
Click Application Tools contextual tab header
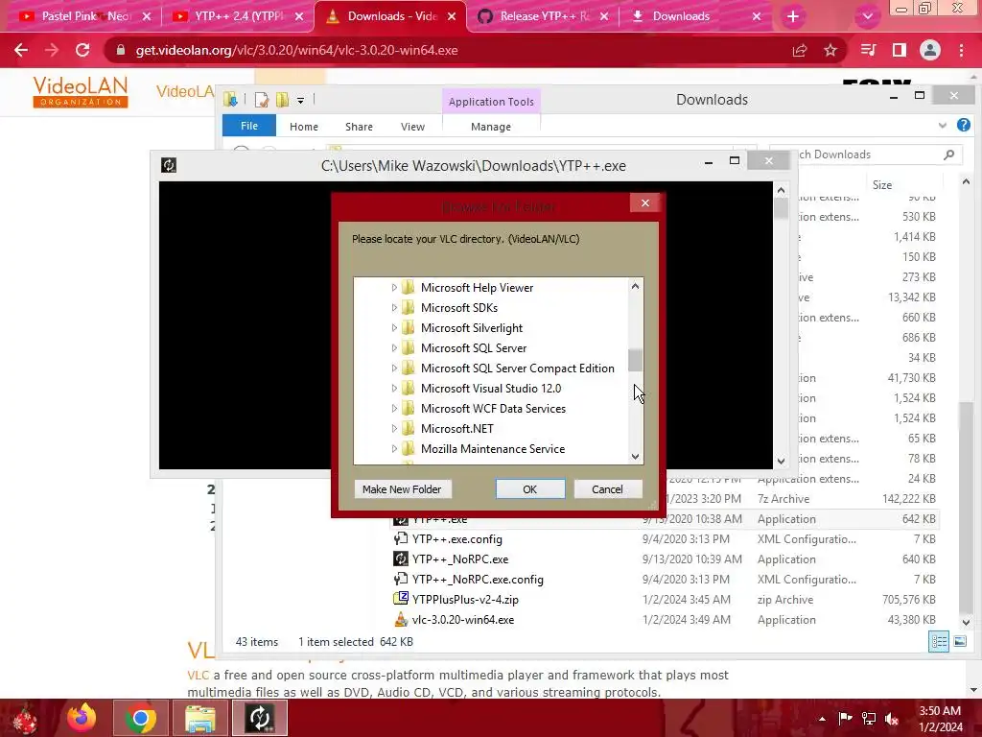pyautogui.click(x=491, y=102)
